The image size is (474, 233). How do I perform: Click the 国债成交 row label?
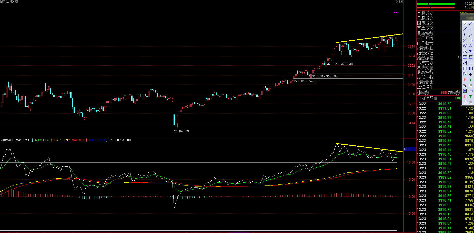pyautogui.click(x=425, y=23)
